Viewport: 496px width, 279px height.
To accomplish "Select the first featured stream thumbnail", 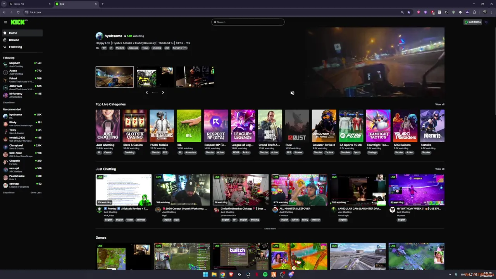I will click(115, 77).
